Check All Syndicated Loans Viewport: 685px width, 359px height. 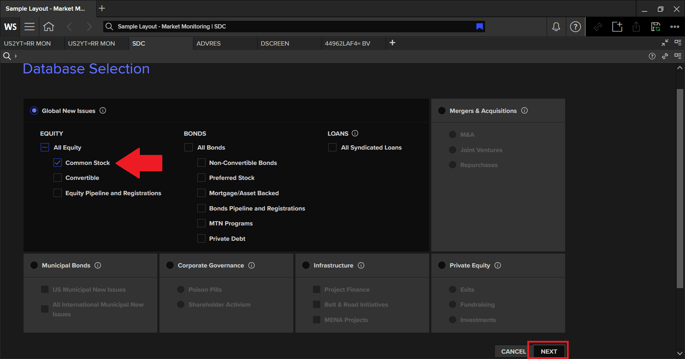pyautogui.click(x=332, y=147)
